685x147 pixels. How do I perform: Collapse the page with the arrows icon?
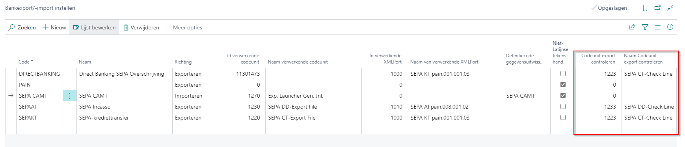point(670,8)
